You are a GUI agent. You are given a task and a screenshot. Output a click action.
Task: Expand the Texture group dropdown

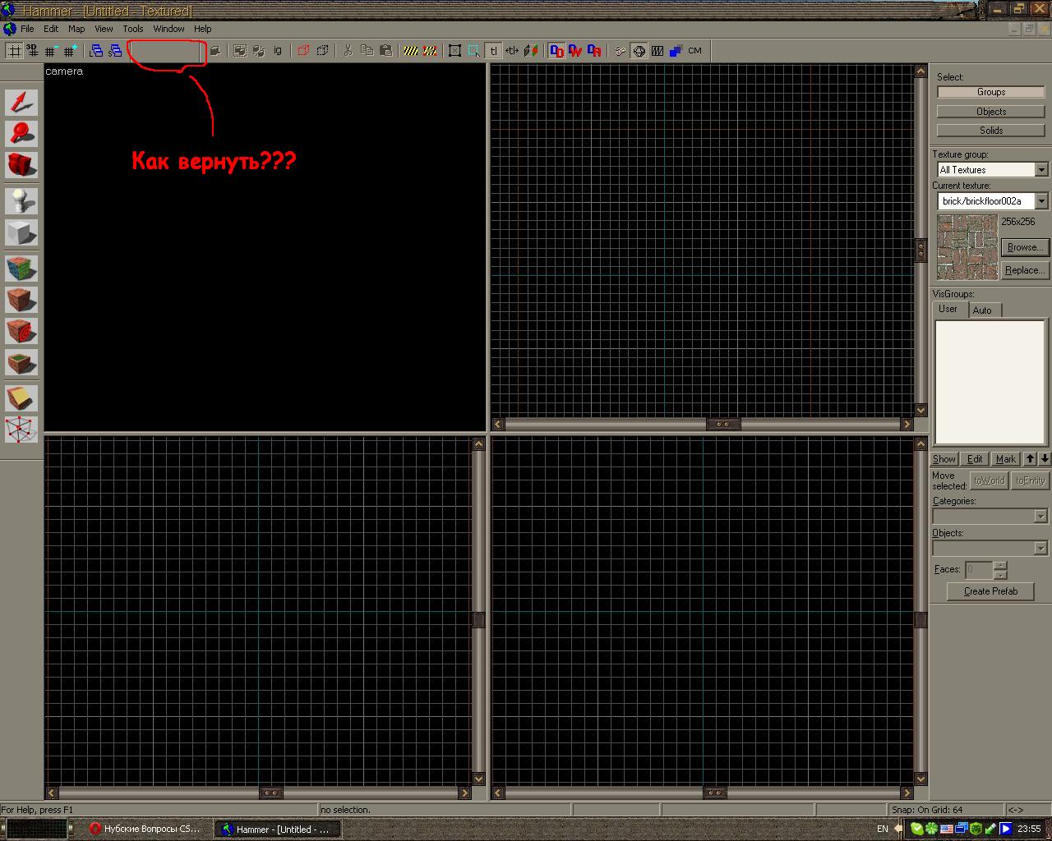pyautogui.click(x=1040, y=170)
